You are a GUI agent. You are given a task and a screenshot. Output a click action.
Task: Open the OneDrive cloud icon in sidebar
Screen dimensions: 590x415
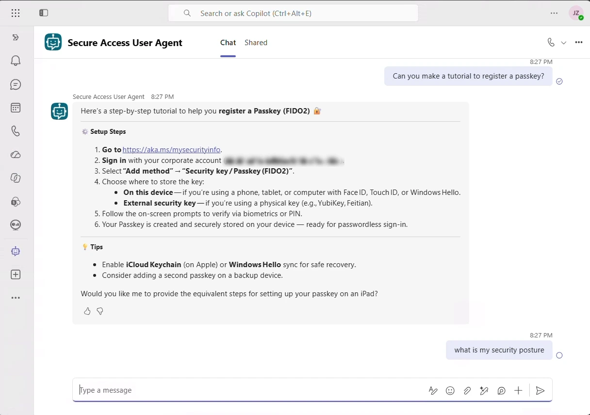pyautogui.click(x=16, y=155)
